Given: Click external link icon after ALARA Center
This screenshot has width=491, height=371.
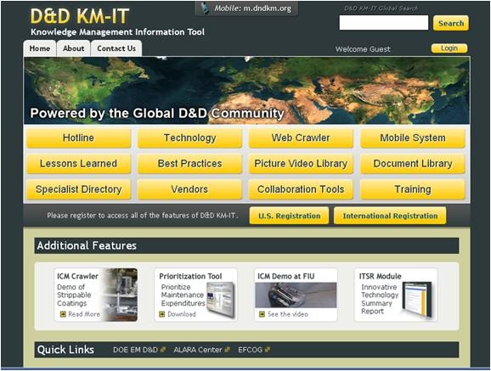Looking at the screenshot, I should click(x=227, y=350).
